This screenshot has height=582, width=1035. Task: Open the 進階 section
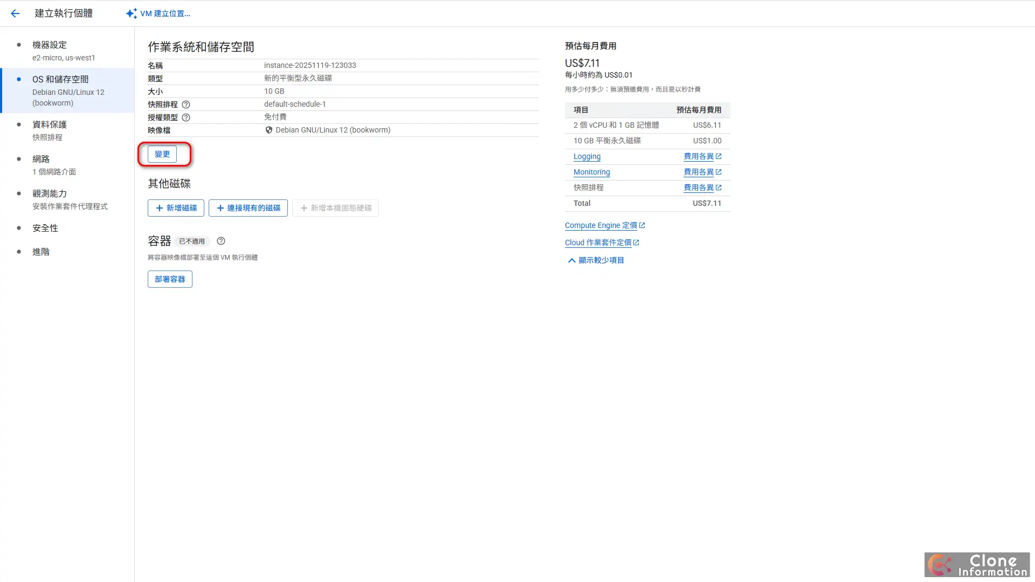pyautogui.click(x=41, y=252)
